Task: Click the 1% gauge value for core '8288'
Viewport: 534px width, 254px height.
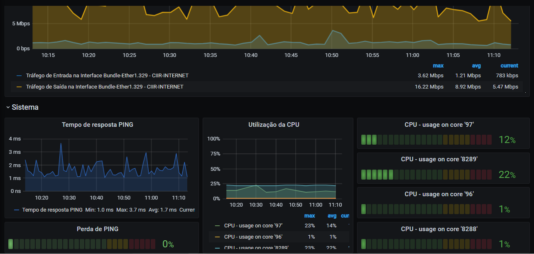Action: coord(504,244)
